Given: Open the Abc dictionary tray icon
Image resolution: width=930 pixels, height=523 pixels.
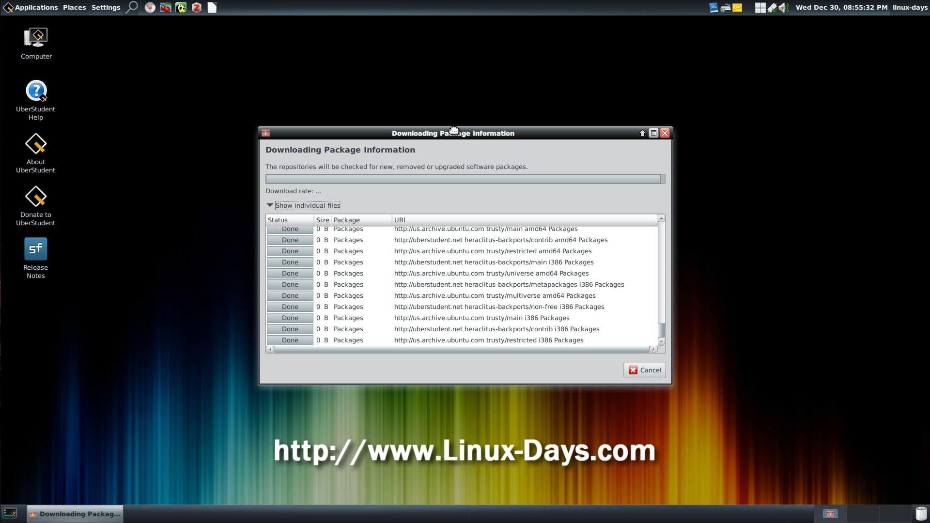Looking at the screenshot, I should [x=713, y=7].
